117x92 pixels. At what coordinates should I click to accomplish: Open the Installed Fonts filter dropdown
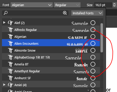[87, 13]
